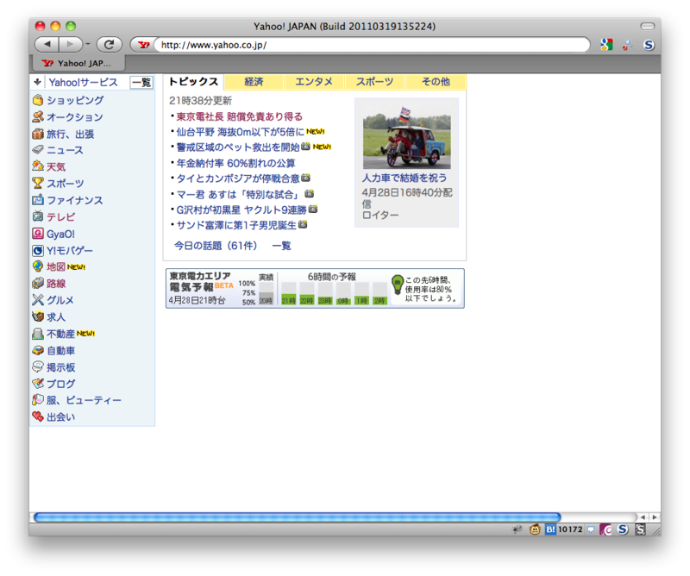The width and height of the screenshot is (690, 576).
Task: Click the camera icon beside サンド富澤 headline
Action: click(x=303, y=225)
